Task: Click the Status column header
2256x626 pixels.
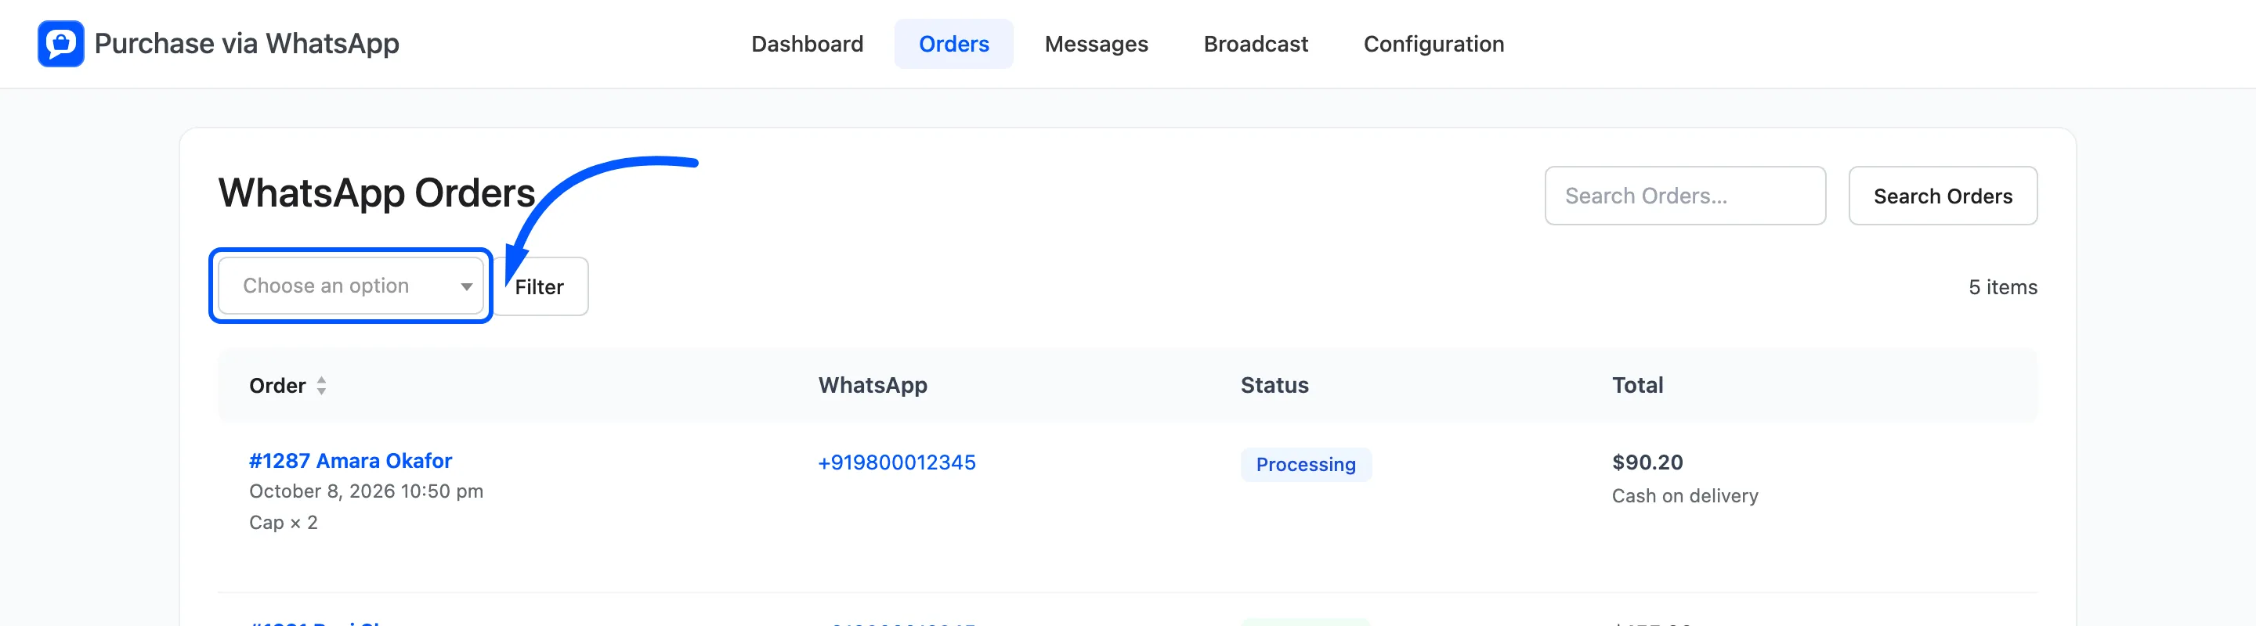Action: click(1274, 386)
